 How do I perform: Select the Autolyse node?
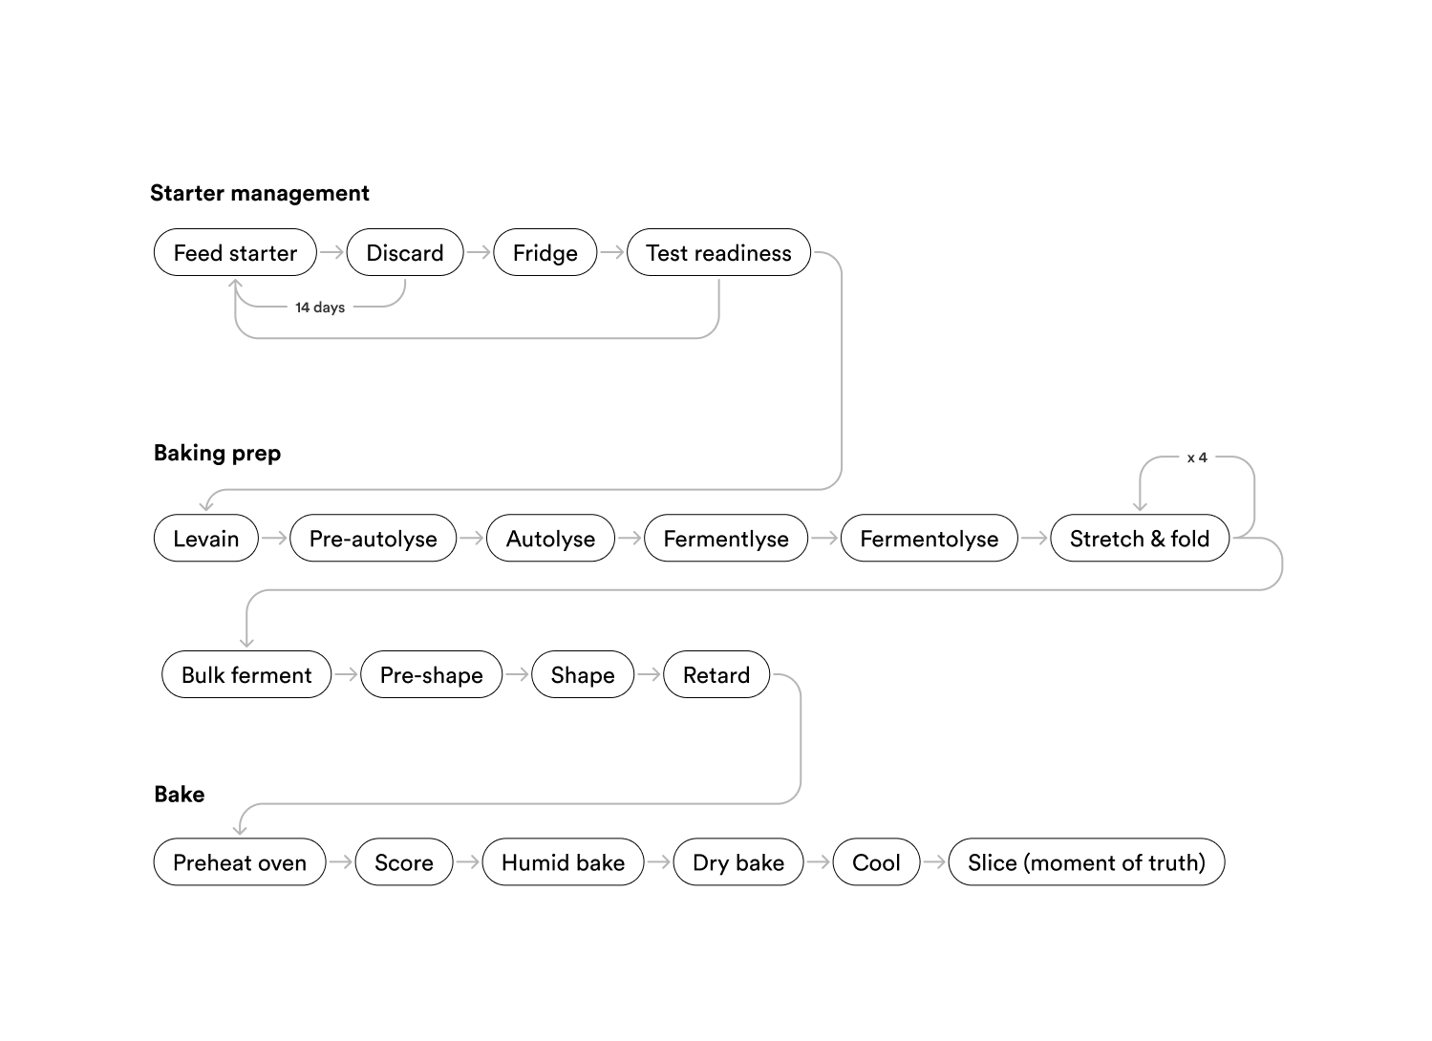[550, 539]
